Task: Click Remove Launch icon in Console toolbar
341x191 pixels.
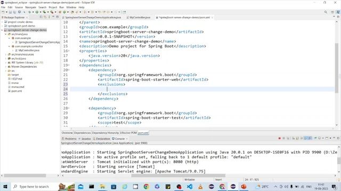Action: (x=284, y=138)
